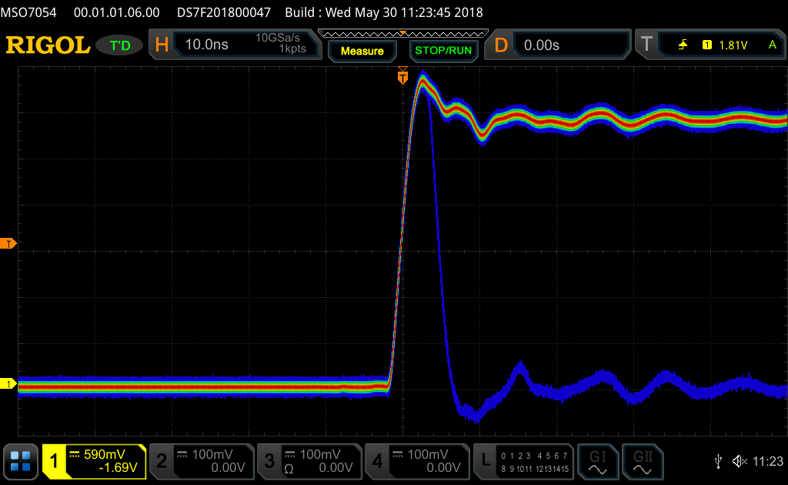788x485 pixels.
Task: Toggle acquisition with the STOP/RUN button
Action: (x=443, y=50)
